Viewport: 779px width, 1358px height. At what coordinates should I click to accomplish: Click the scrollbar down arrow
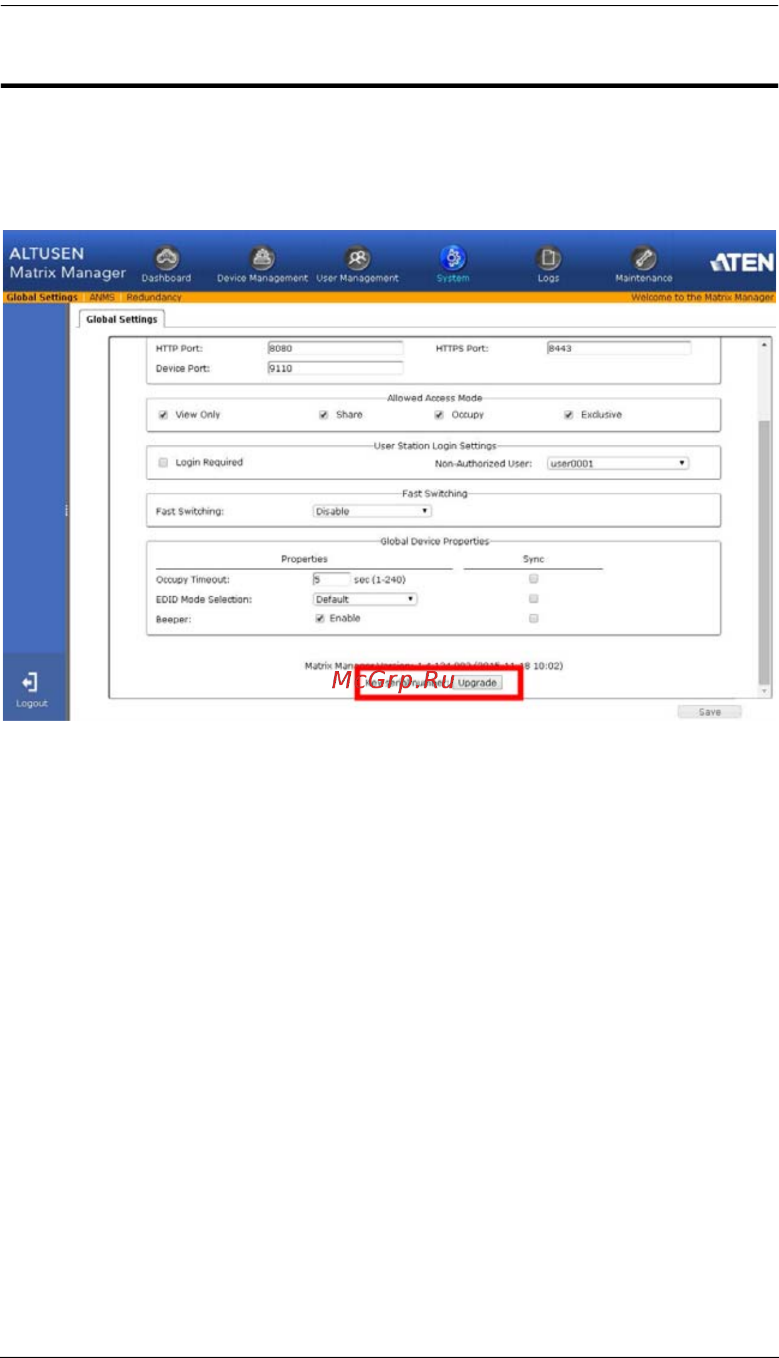point(764,691)
